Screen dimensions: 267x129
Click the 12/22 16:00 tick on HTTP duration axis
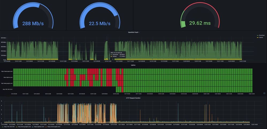coord(254,124)
